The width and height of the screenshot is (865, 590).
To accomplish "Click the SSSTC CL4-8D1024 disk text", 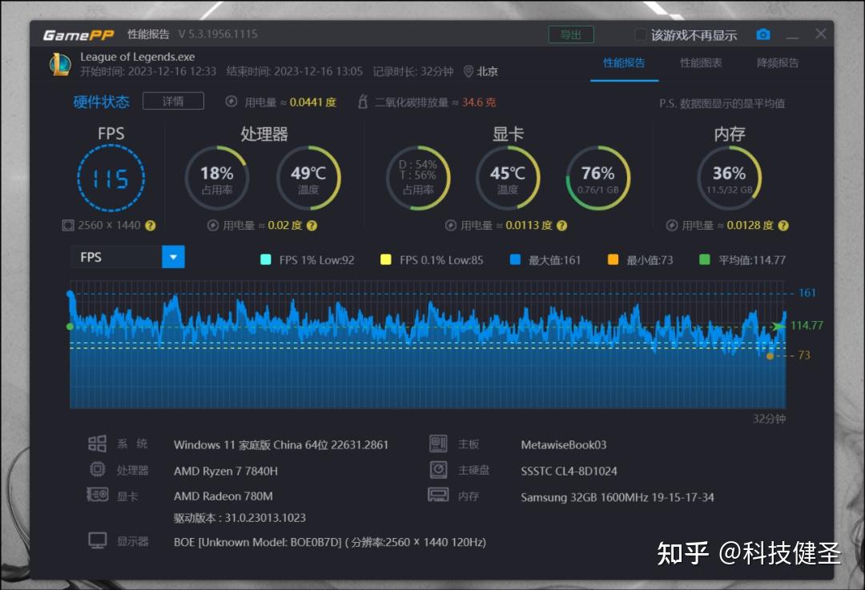I will click(x=569, y=471).
